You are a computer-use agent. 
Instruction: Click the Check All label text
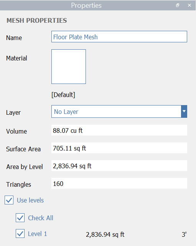[41, 218]
